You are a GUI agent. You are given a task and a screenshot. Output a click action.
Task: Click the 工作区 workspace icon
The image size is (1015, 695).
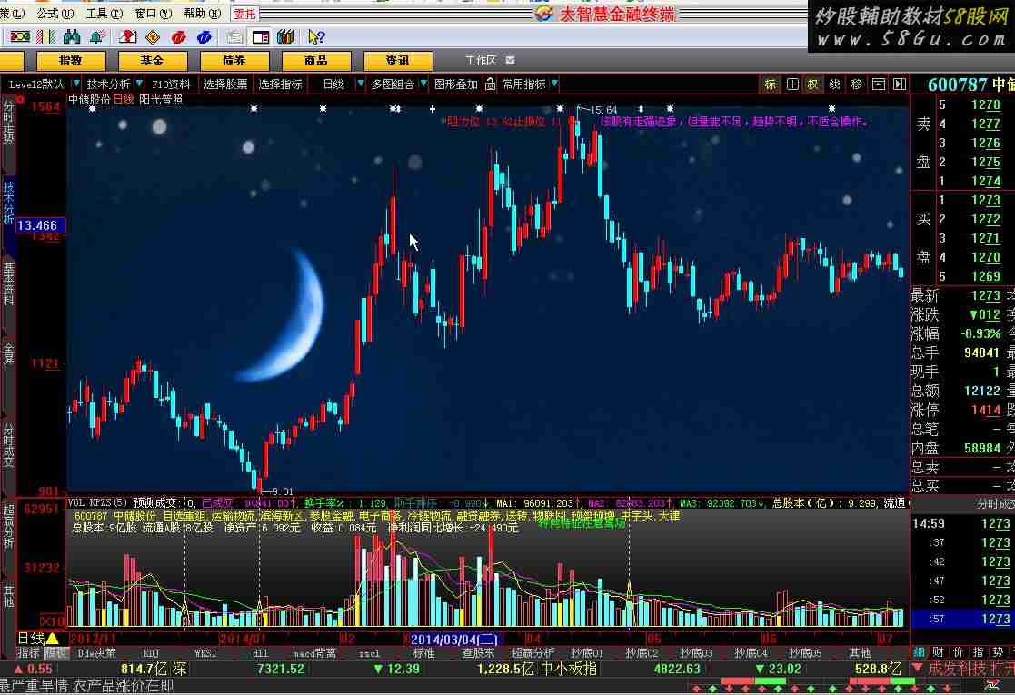pos(510,60)
